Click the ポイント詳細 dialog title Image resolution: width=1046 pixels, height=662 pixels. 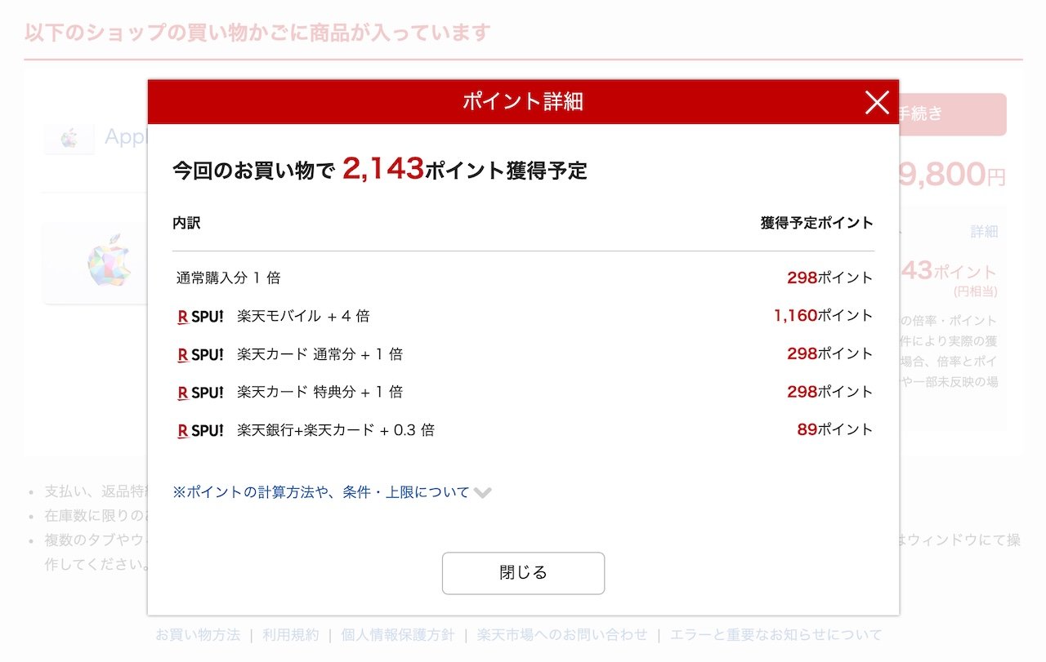(x=523, y=102)
